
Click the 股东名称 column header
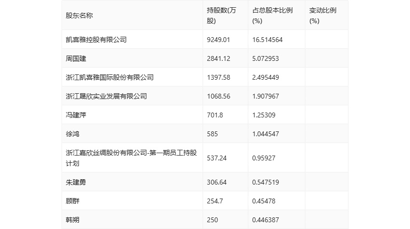pyautogui.click(x=79, y=15)
